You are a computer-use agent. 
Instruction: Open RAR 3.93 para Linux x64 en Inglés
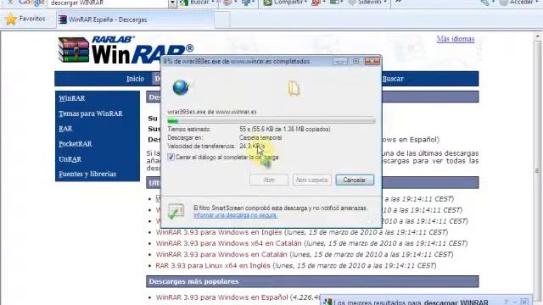[x=213, y=265]
